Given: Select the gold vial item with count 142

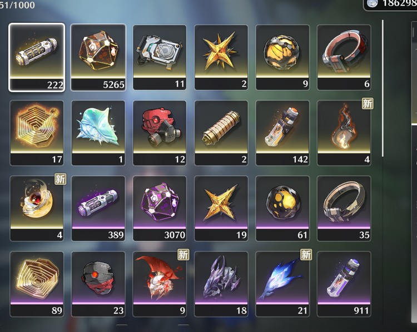Looking at the screenshot, I should pyautogui.click(x=282, y=133).
